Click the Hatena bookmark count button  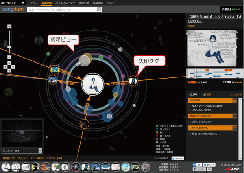197,165
